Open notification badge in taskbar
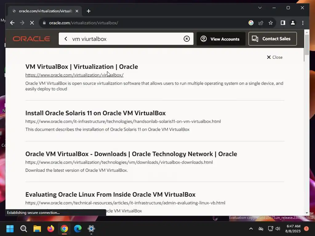The height and width of the screenshot is (236, 315). tap(306, 229)
